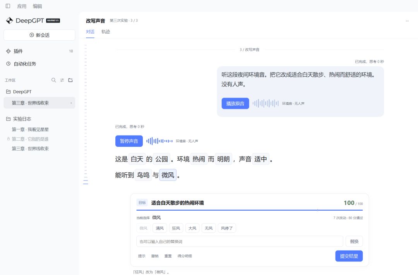Viewport: 418px width, 275px height.
Task: Open 自动化任务 scheduled tasks
Action: (x=39, y=64)
